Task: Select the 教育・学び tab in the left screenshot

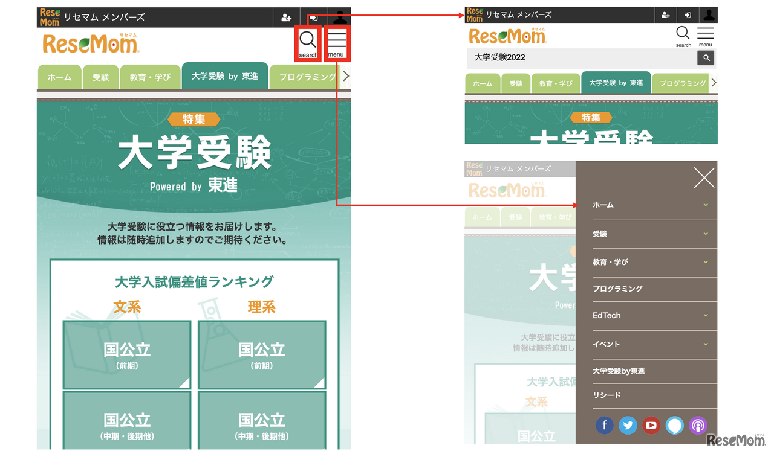Action: pos(150,77)
